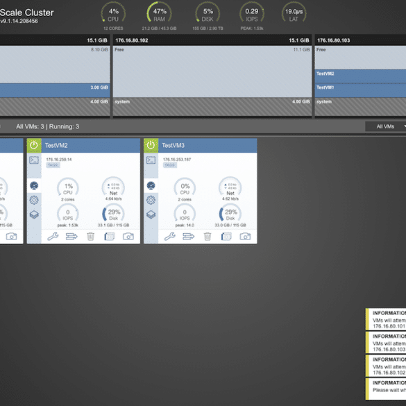Click TestVM2 memory bar on node 176.16.80.103
The width and height of the screenshot is (406, 406).
[x=360, y=76]
